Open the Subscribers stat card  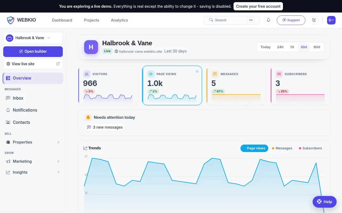300,85
